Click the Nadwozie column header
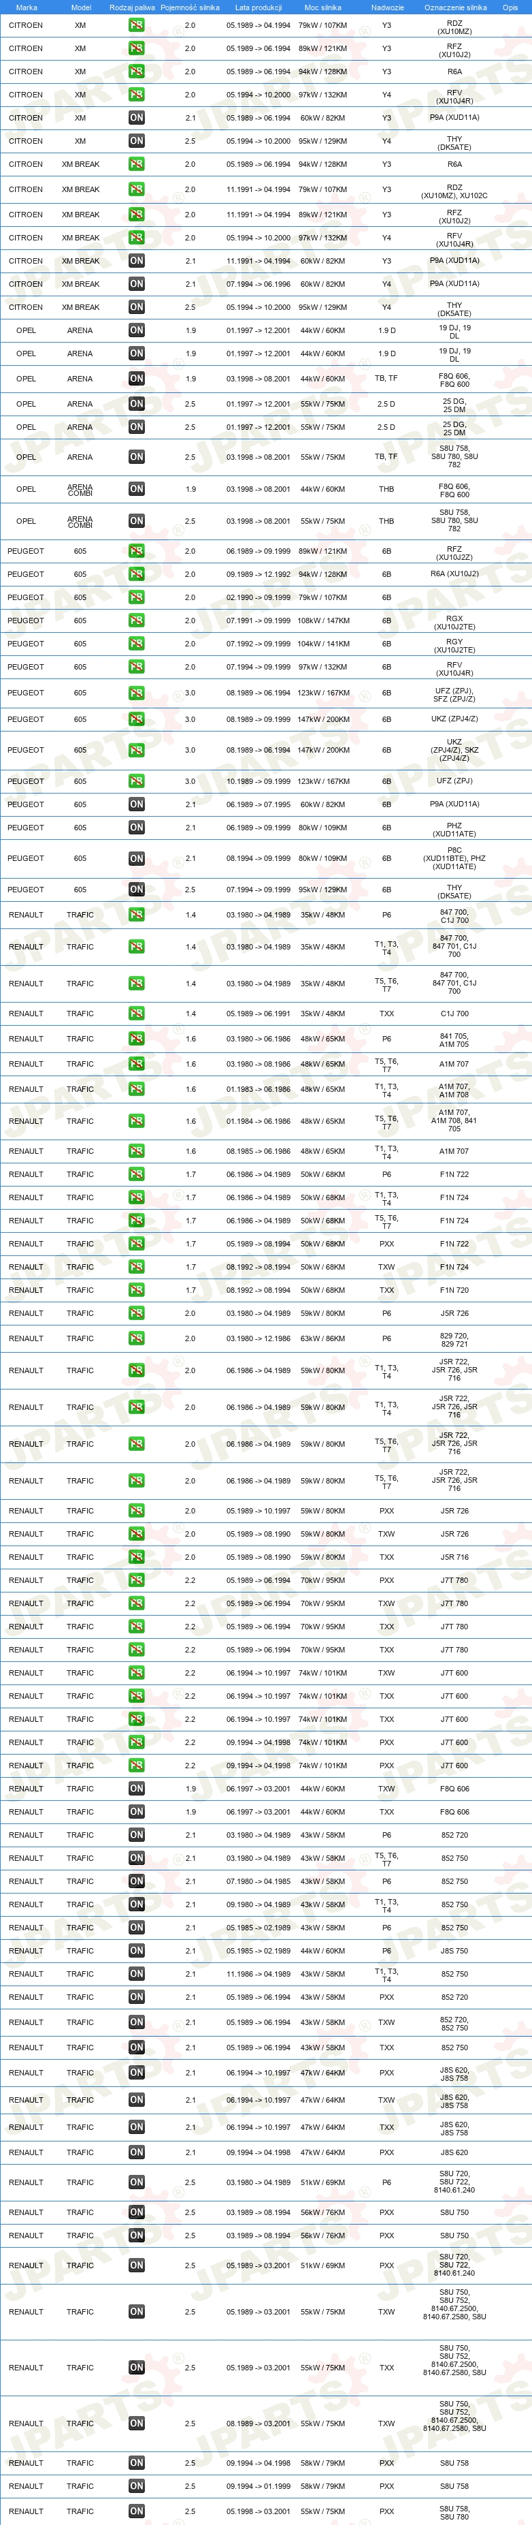The width and height of the screenshot is (532, 2525). pos(387,7)
